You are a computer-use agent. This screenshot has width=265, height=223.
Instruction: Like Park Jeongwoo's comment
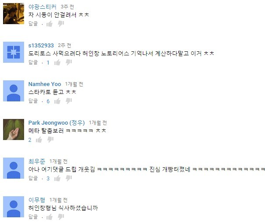click(x=39, y=140)
